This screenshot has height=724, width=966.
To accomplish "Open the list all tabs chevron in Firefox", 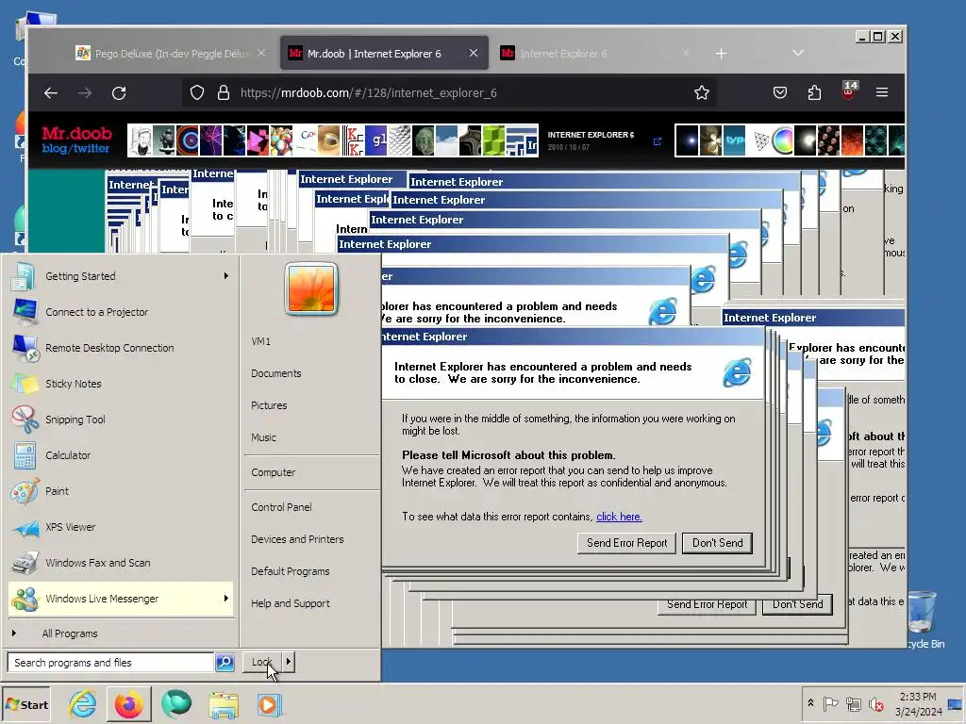I will (x=798, y=53).
